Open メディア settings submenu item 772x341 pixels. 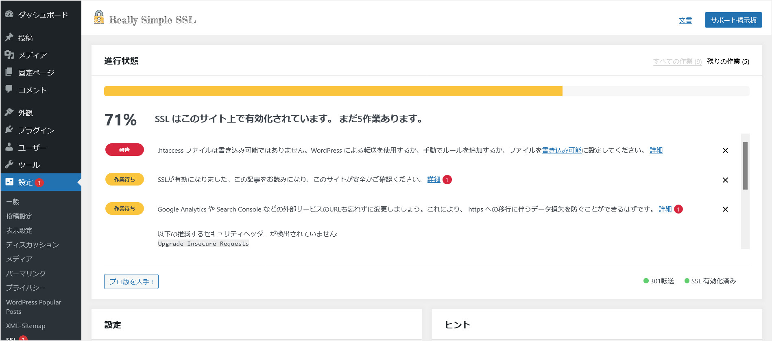pyautogui.click(x=19, y=259)
